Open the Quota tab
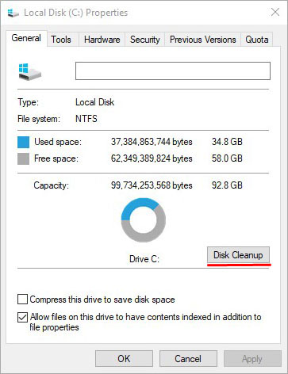The height and width of the screenshot is (374, 288). pos(257,40)
